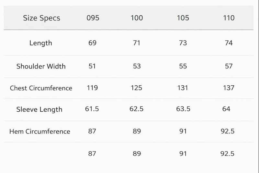The image size is (259, 173).
Task: Click the "Length" row label
Action: (40, 43)
